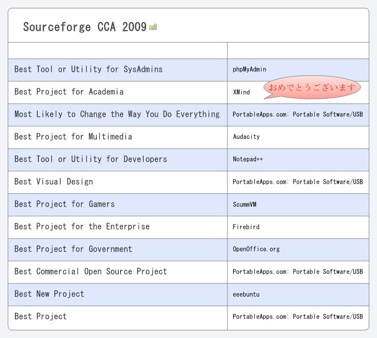Click the Best Commercial Open Source Project cell
Screen dimensions: 377x338
coord(90,272)
